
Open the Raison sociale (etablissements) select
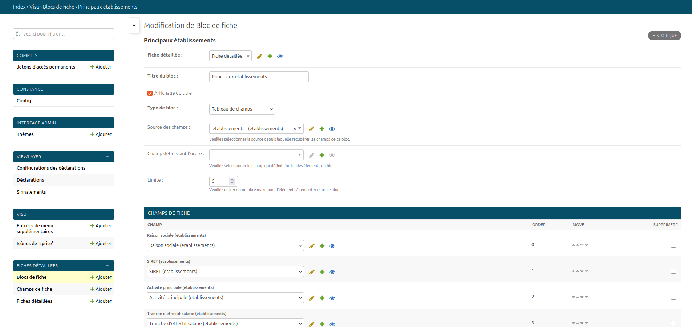pos(225,245)
